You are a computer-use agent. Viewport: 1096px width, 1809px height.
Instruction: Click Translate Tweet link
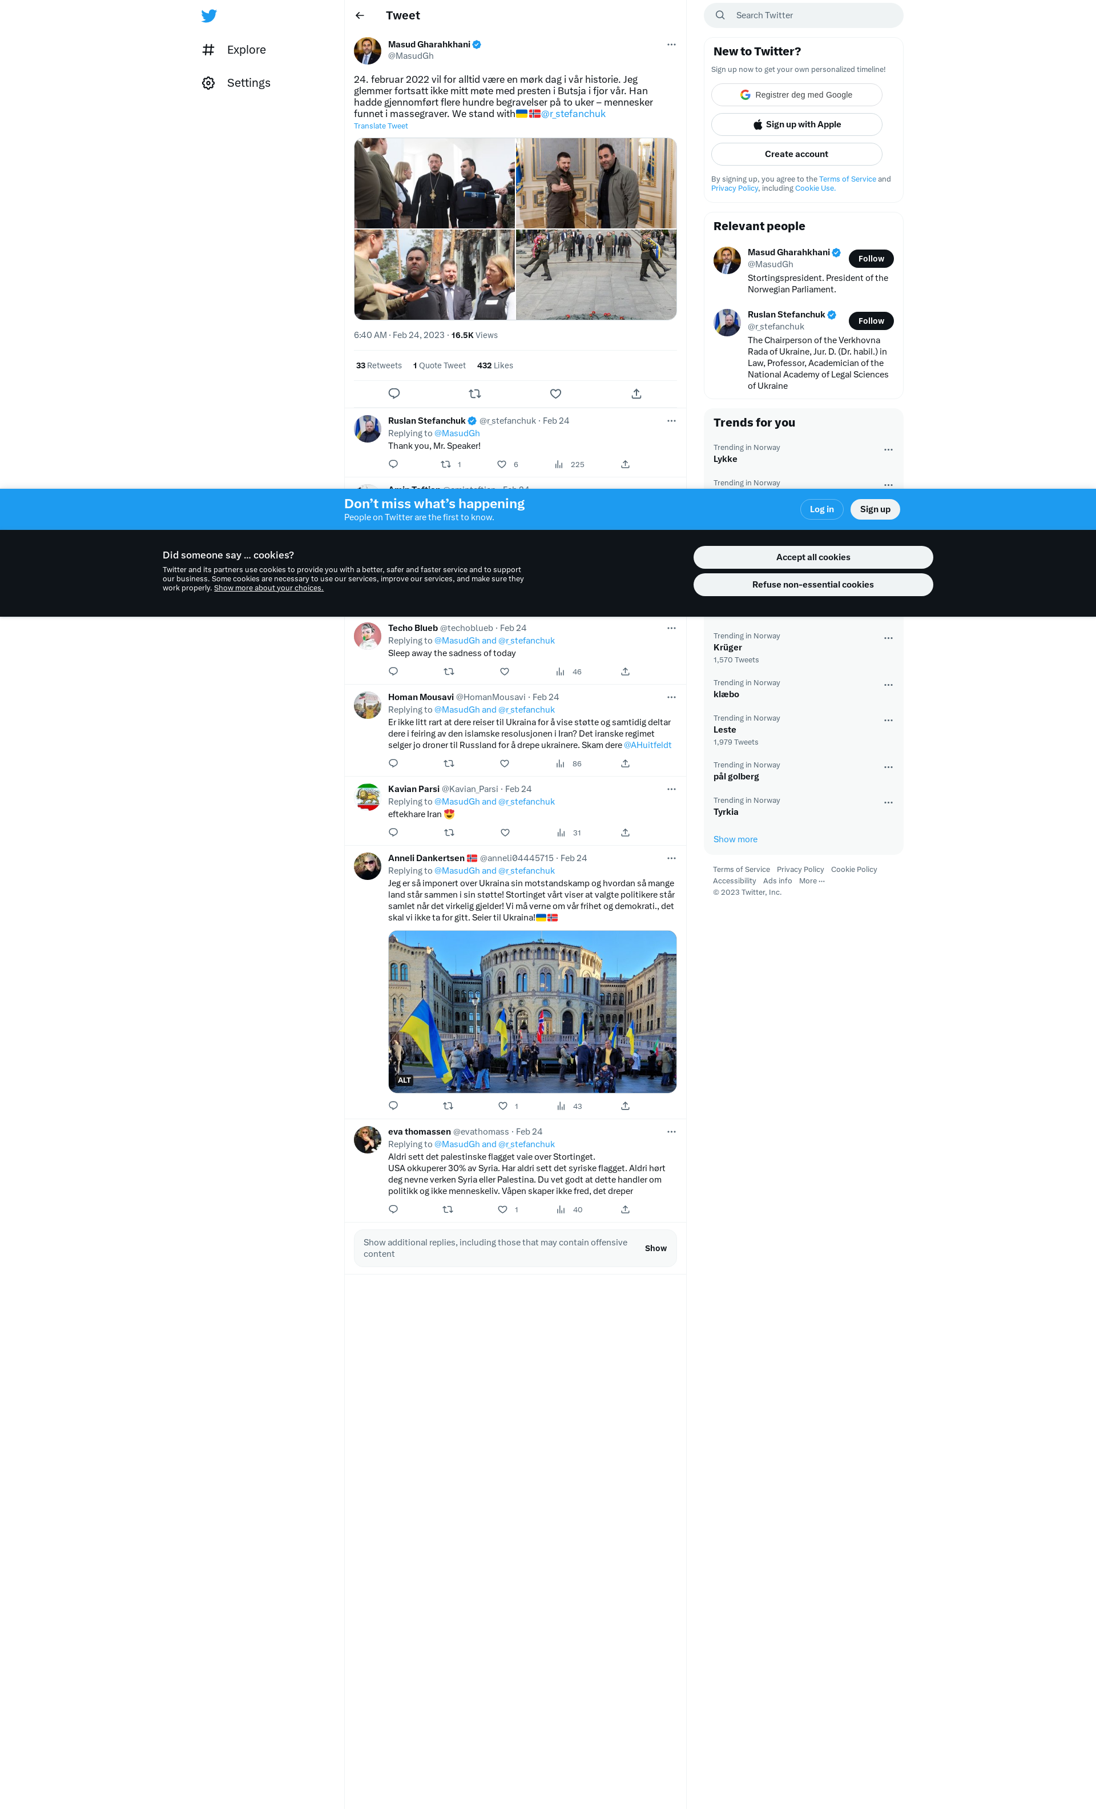[381, 126]
